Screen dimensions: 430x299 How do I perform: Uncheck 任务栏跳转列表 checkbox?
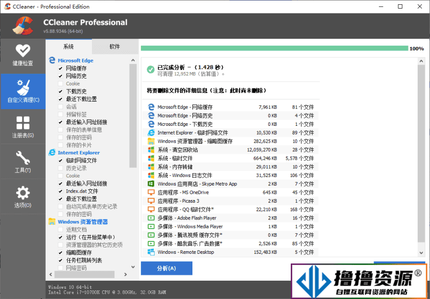60,260
